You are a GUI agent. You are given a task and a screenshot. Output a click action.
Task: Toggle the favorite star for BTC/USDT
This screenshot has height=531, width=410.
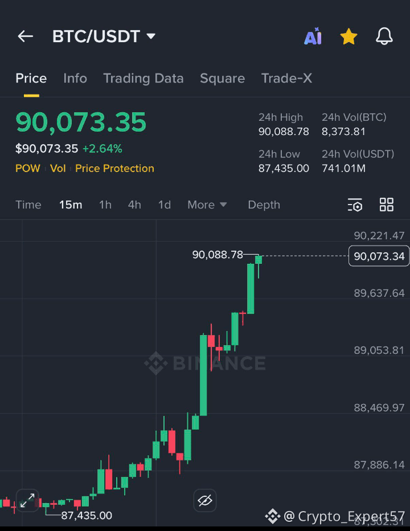[x=348, y=36]
